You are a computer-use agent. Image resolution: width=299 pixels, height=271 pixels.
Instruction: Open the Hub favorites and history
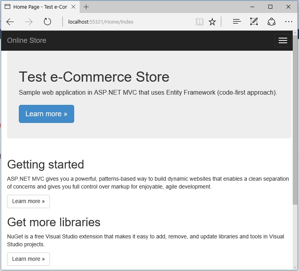(x=237, y=22)
